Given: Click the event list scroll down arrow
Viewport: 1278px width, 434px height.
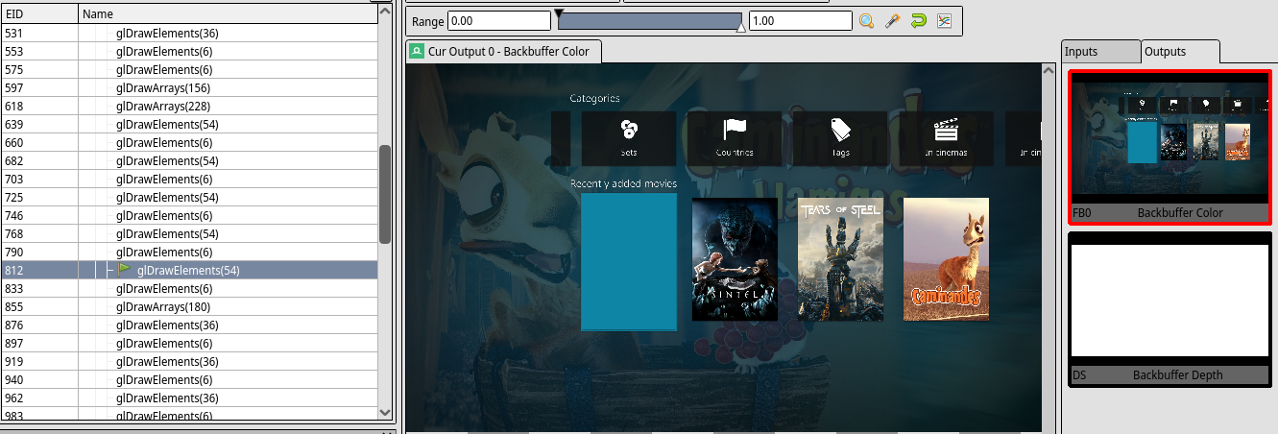Looking at the screenshot, I should click(x=385, y=411).
